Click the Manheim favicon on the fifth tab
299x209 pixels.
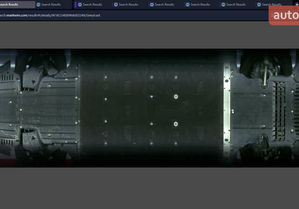(x=152, y=4)
